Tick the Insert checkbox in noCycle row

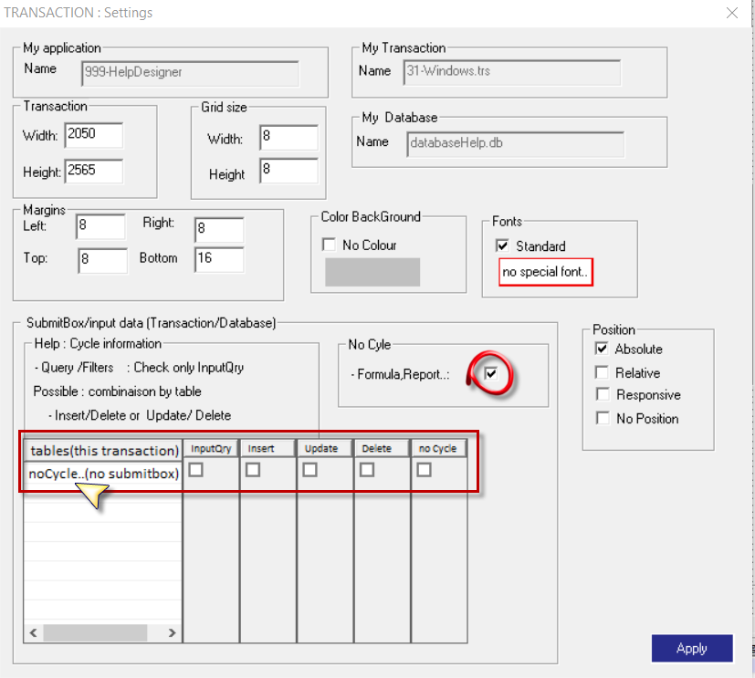coord(253,470)
